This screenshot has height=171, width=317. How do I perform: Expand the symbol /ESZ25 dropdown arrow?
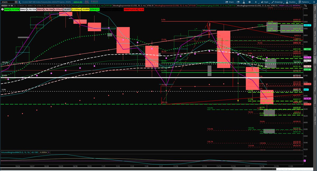pos(16,2)
